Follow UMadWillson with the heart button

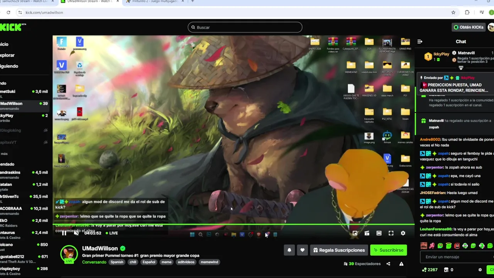tap(302, 250)
